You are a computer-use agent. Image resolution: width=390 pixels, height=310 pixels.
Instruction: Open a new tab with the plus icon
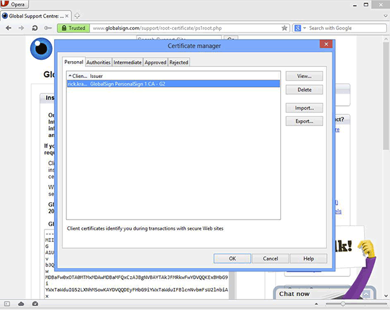(x=77, y=16)
